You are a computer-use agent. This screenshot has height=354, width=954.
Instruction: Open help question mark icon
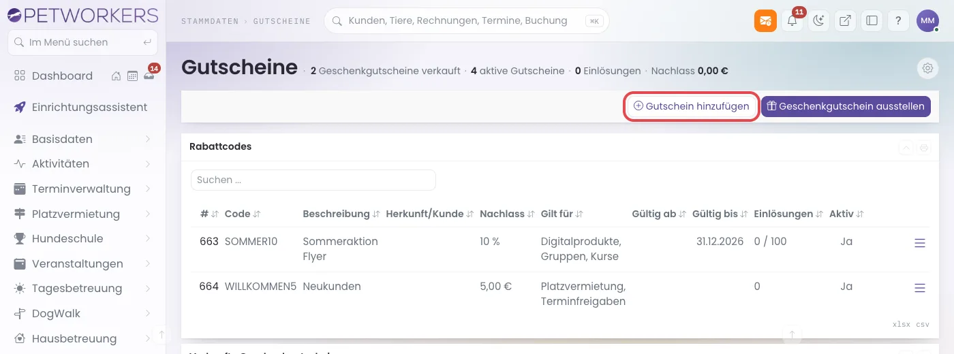[x=898, y=20]
